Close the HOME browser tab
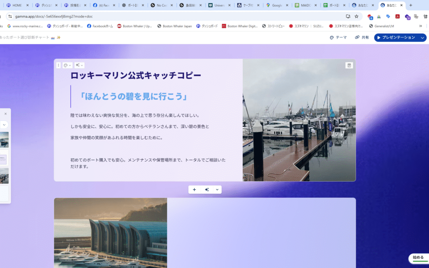This screenshot has width=429, height=268. pos(27,5)
